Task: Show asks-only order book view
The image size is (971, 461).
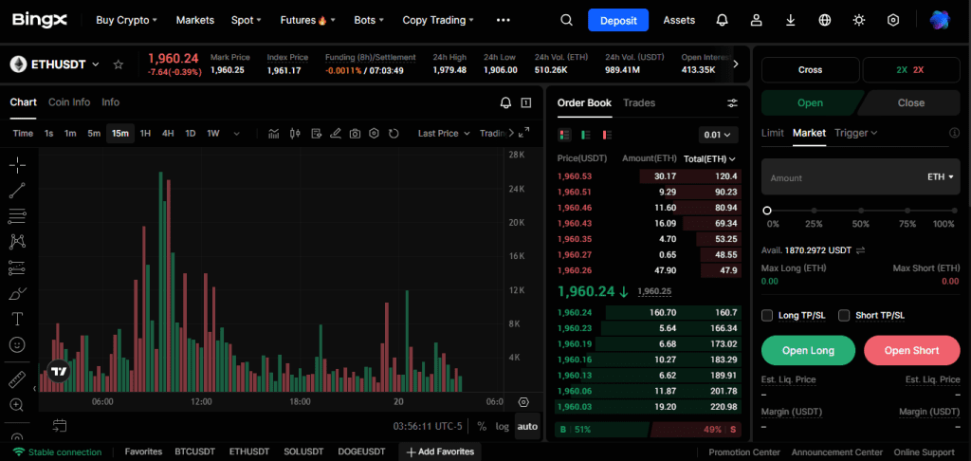Action: [x=607, y=135]
